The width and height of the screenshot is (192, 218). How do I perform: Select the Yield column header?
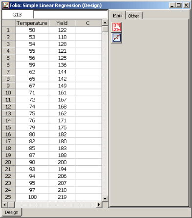point(62,23)
